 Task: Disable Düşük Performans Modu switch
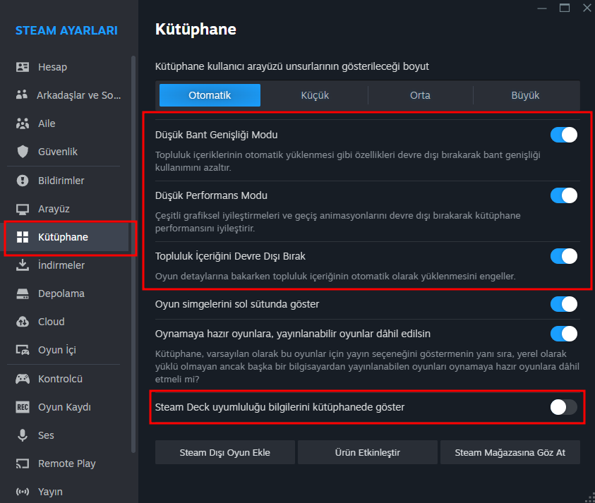click(x=564, y=195)
